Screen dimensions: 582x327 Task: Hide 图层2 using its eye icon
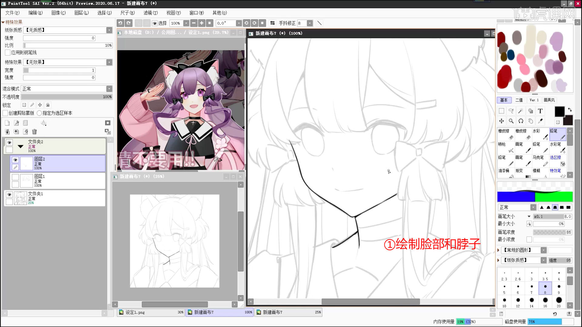point(15,160)
